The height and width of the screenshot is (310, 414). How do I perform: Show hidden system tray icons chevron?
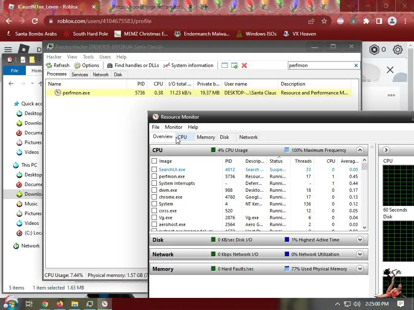(338, 304)
